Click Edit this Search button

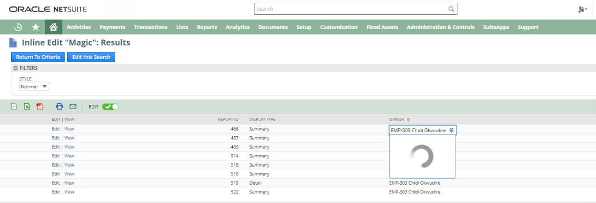pyautogui.click(x=91, y=57)
